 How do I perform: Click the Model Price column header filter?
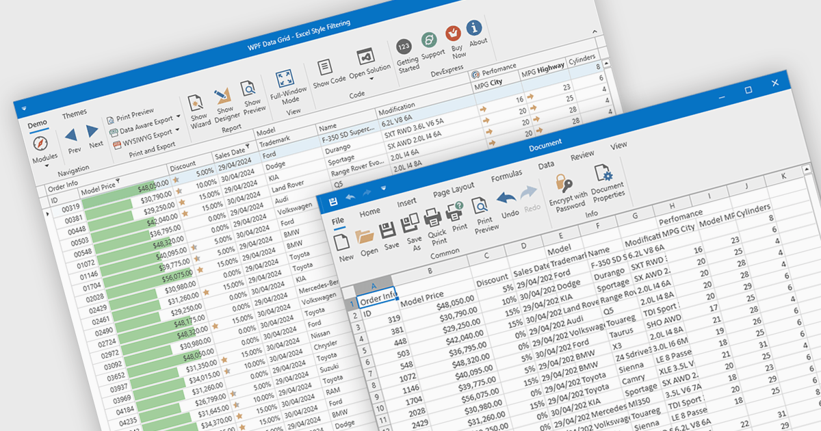pos(118,181)
